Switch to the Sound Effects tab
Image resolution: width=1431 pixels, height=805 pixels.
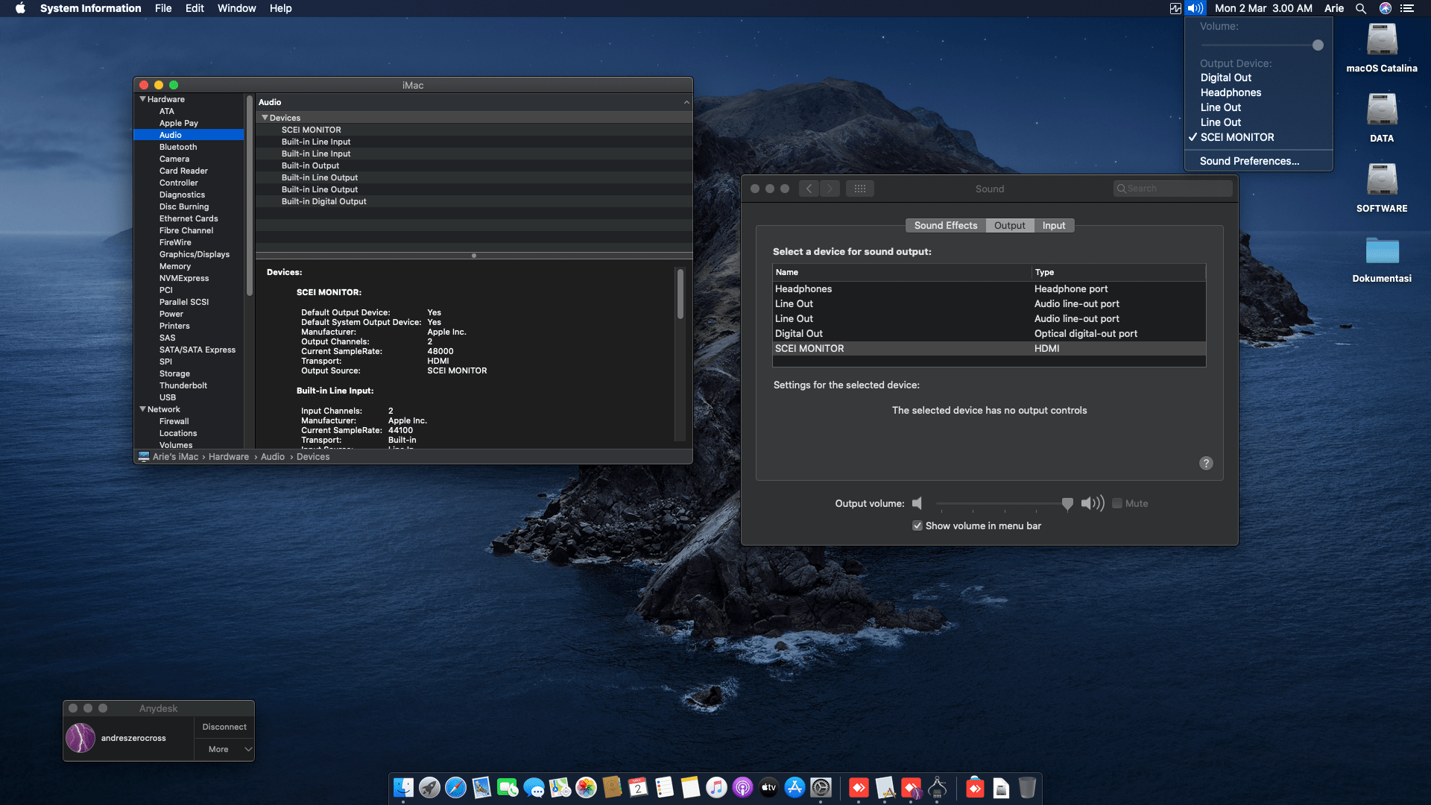tap(945, 225)
